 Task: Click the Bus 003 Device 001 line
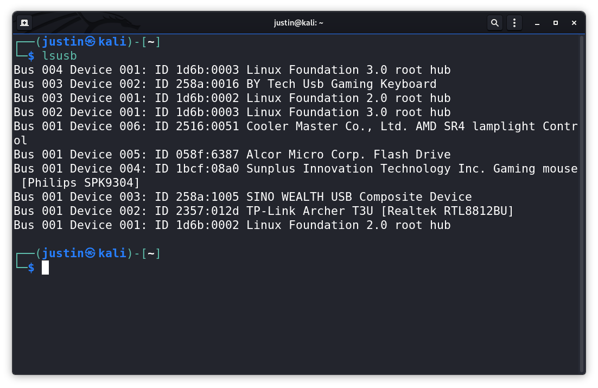click(x=232, y=98)
